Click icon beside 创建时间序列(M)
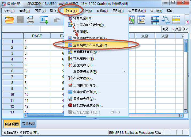 pos(70,92)
